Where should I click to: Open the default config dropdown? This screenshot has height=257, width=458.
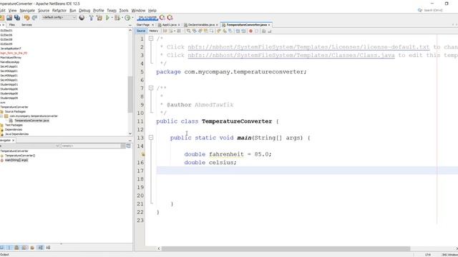pyautogui.click(x=59, y=17)
